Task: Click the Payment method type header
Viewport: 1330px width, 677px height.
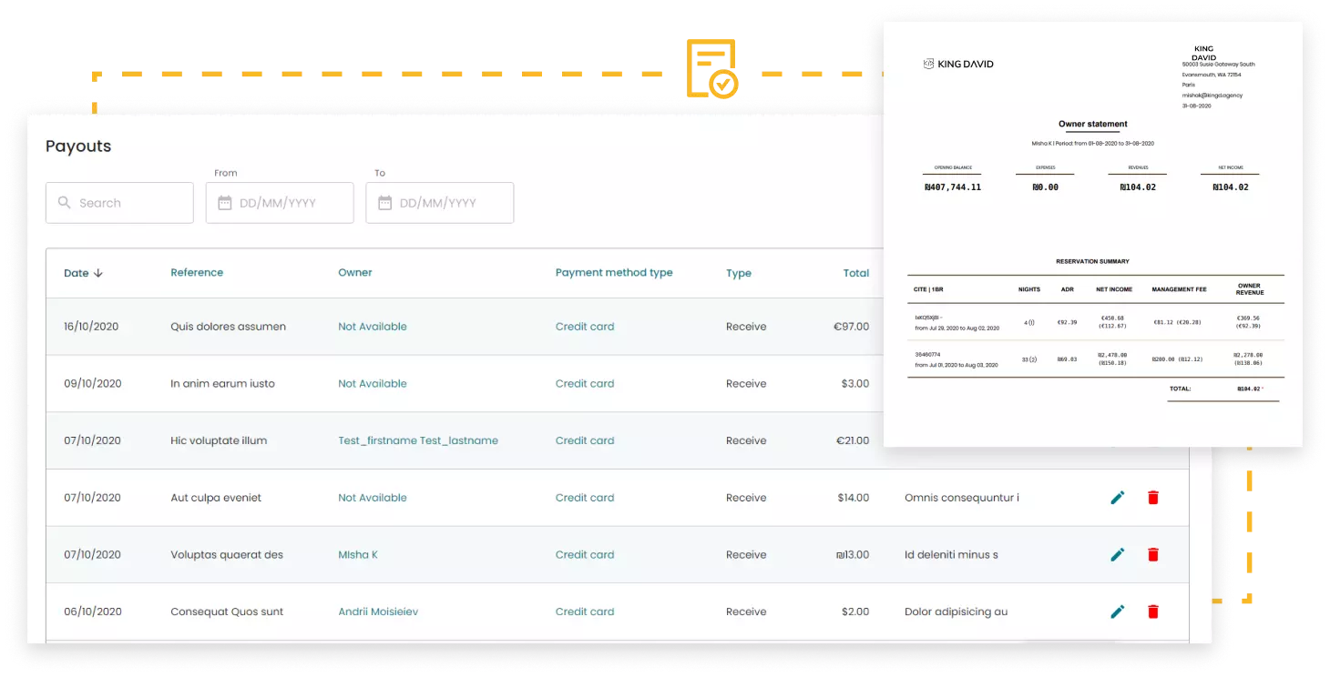Action: click(x=614, y=273)
